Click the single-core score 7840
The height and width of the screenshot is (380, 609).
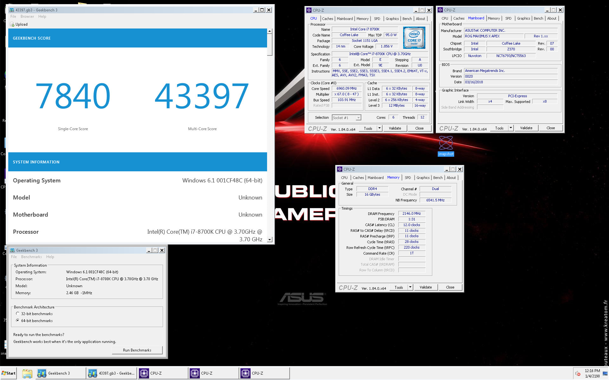click(x=73, y=96)
